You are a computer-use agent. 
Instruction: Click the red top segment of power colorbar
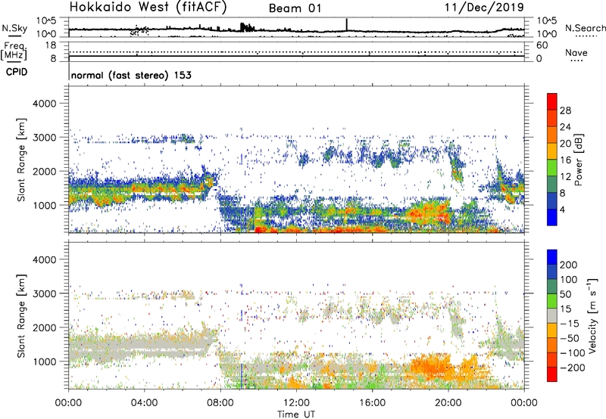coord(552,102)
